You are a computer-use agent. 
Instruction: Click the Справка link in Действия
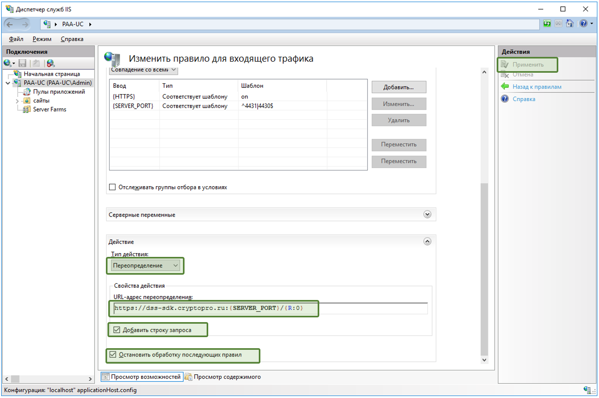(524, 99)
